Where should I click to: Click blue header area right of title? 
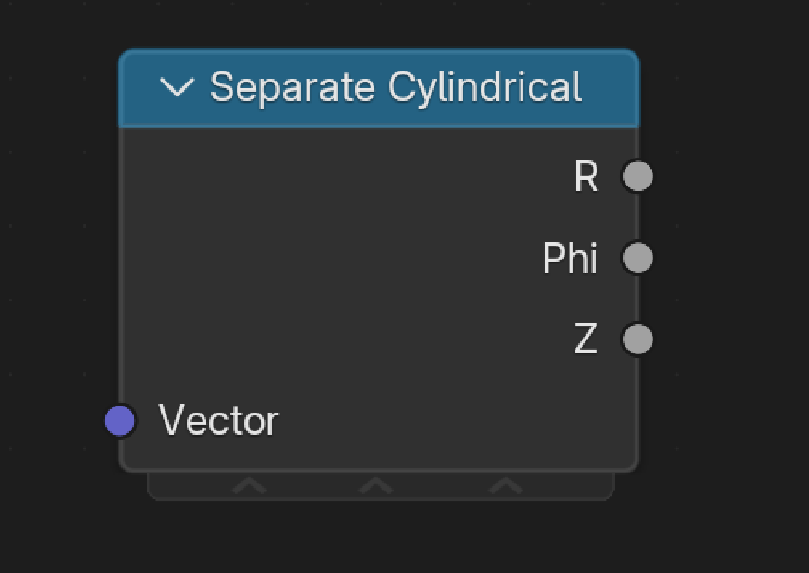pyautogui.click(x=610, y=88)
